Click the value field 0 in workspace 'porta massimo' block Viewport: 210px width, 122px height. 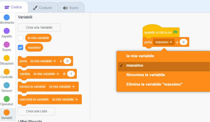coord(183,42)
